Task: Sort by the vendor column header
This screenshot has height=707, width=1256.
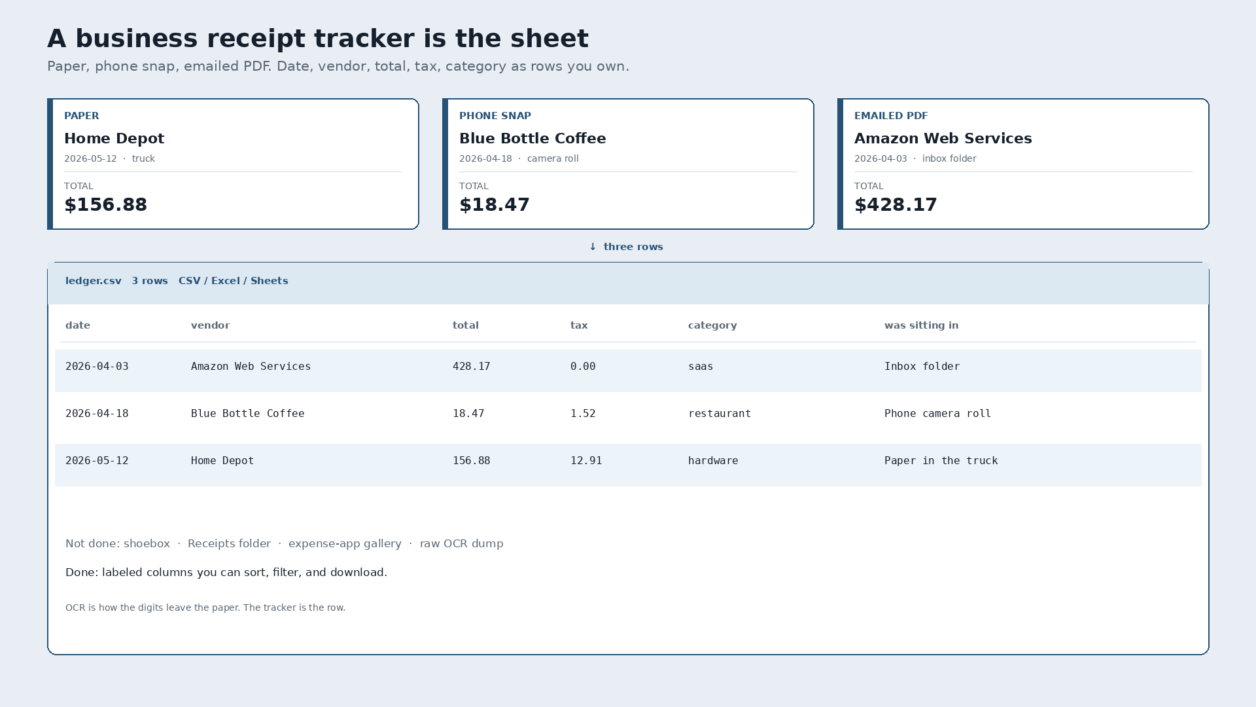Action: pyautogui.click(x=211, y=325)
